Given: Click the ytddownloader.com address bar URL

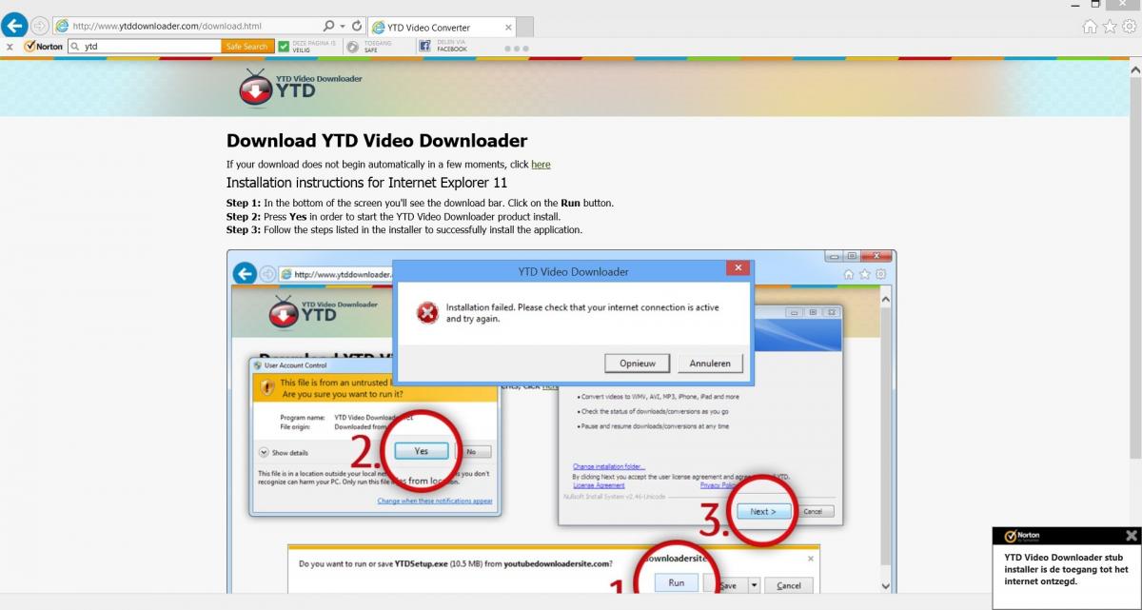Looking at the screenshot, I should pyautogui.click(x=167, y=27).
